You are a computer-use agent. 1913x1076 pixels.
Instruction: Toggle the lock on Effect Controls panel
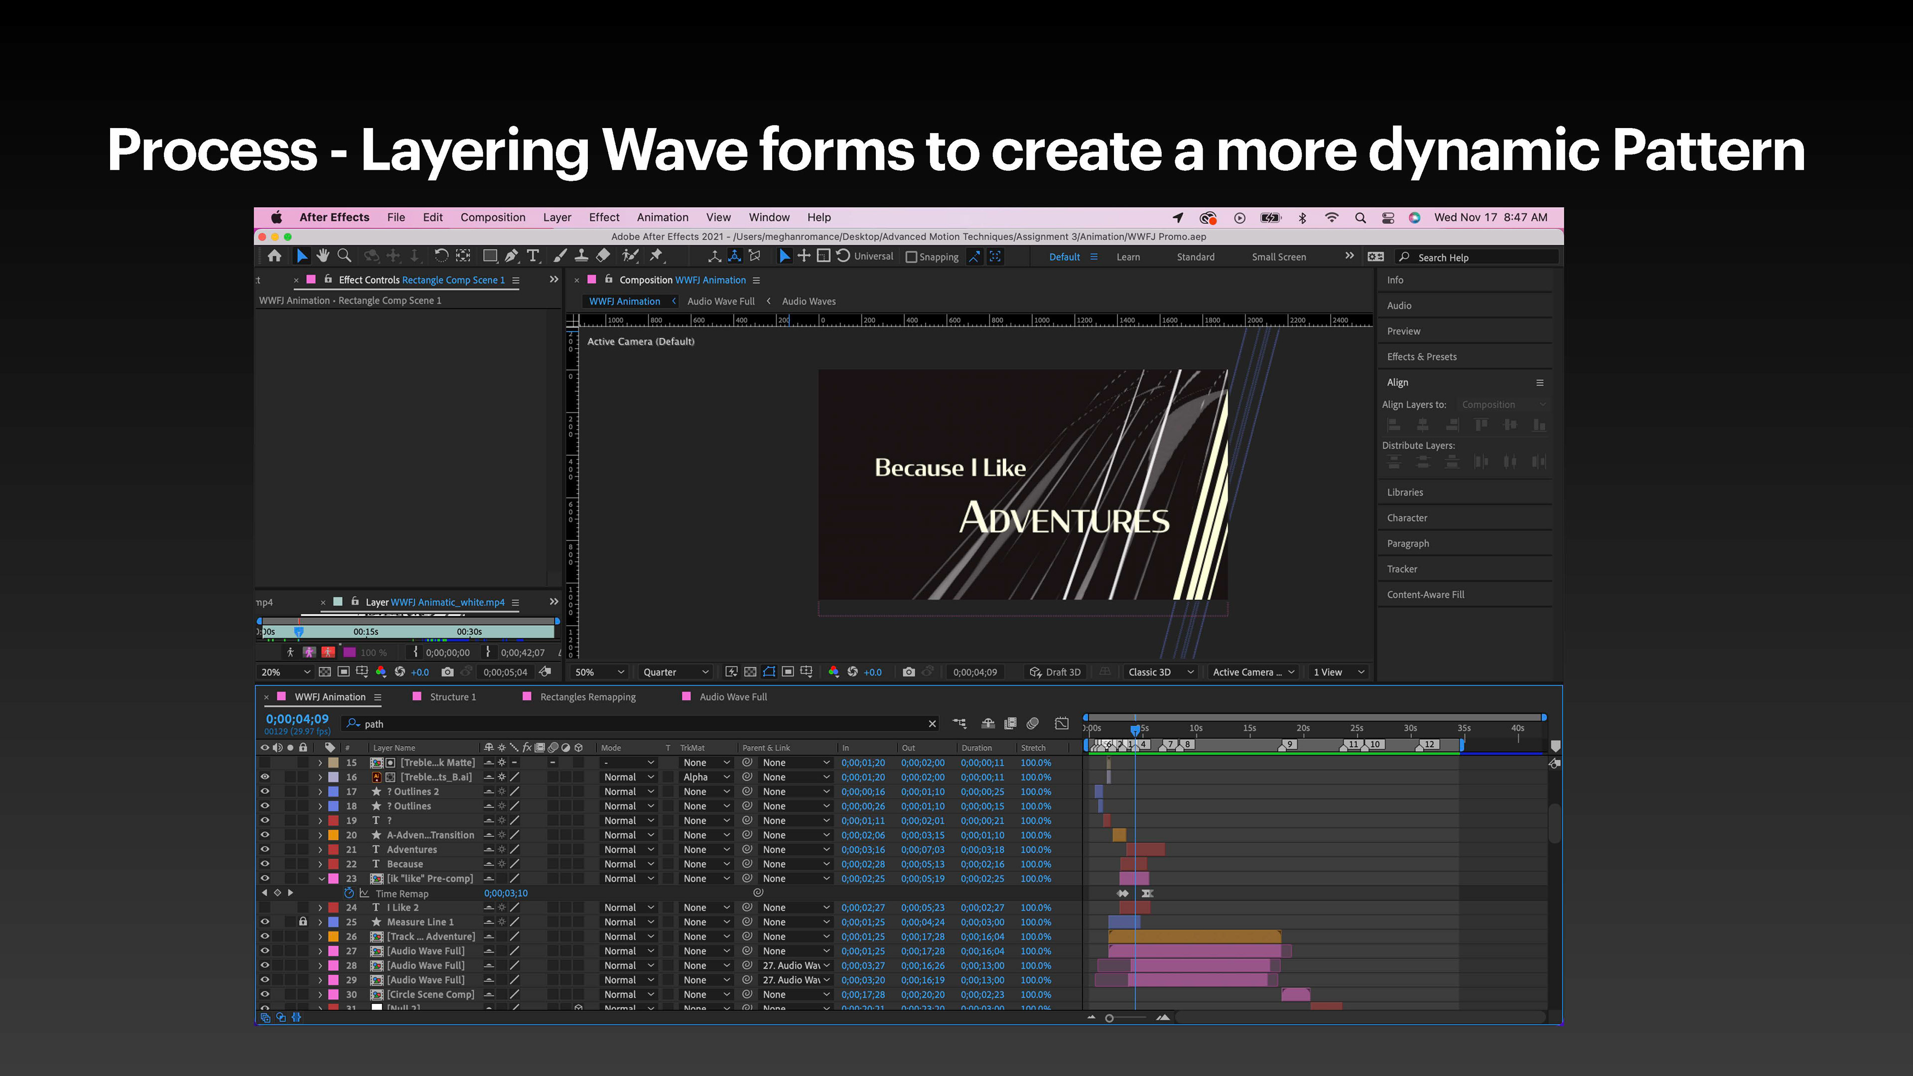327,279
